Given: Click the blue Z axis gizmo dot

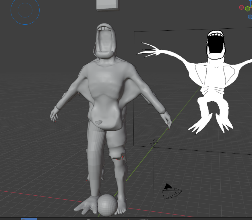Looking at the screenshot, I should pyautogui.click(x=250, y=17).
